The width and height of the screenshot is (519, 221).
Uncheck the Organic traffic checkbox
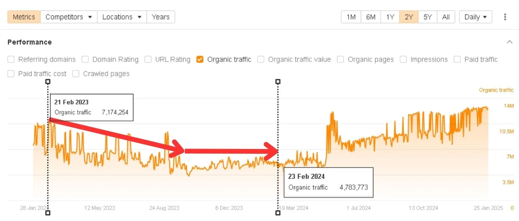pos(200,59)
